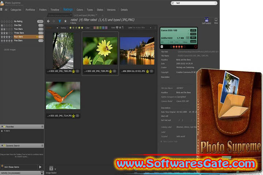Filter by green color swatch

tap(100, 28)
